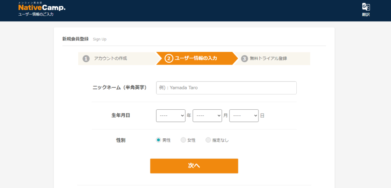Open the birth year dropdown
Image resolution: width=391 pixels, height=188 pixels.
pyautogui.click(x=171, y=116)
